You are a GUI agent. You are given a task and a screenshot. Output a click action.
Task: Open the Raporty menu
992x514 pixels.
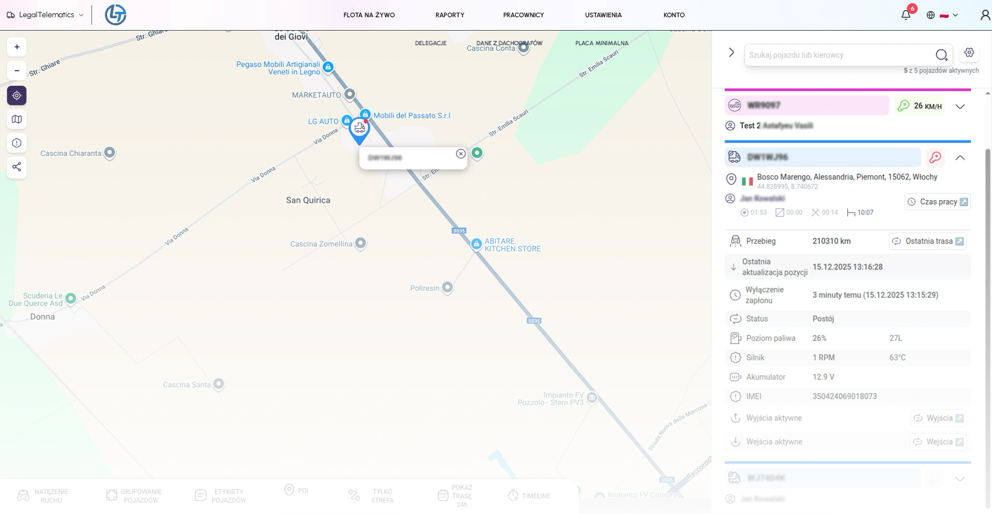pyautogui.click(x=450, y=15)
